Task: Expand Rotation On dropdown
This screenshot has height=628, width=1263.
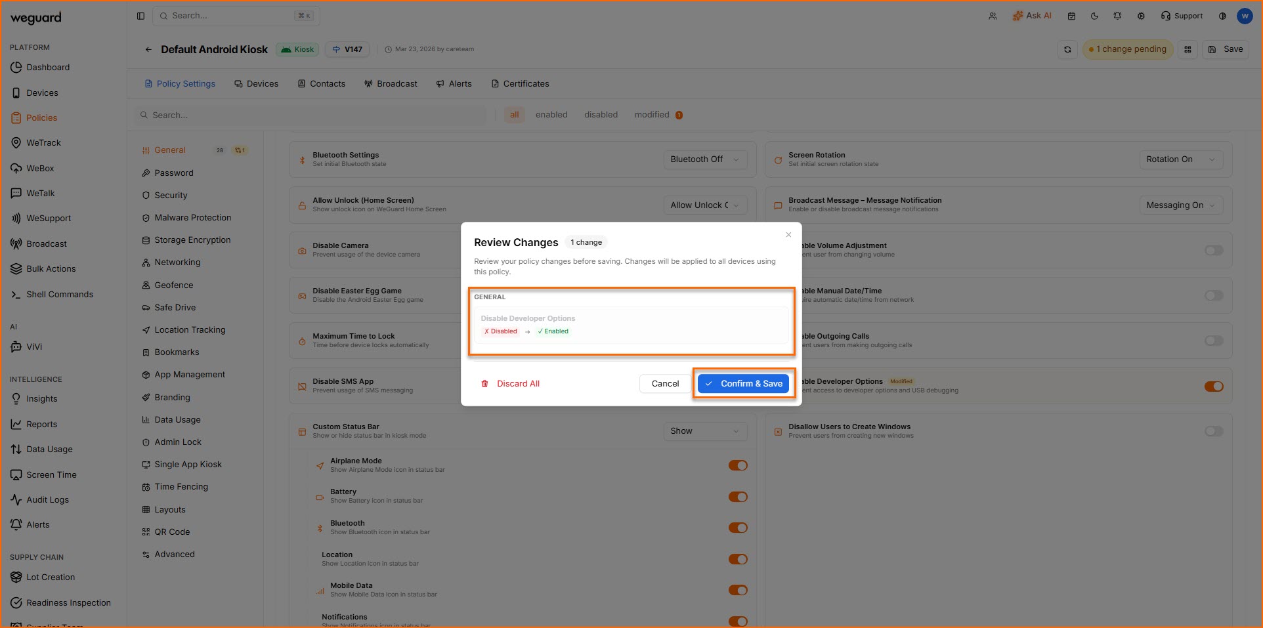Action: [x=1180, y=159]
